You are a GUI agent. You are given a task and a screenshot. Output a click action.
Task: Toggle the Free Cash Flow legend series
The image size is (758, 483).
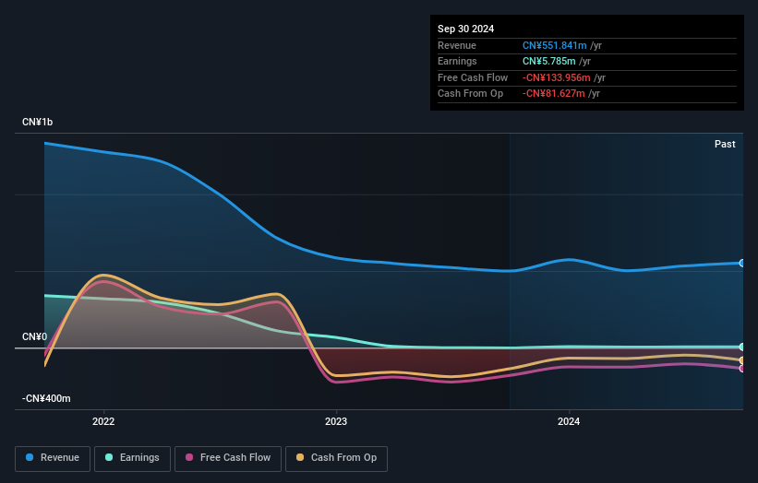pyautogui.click(x=228, y=458)
